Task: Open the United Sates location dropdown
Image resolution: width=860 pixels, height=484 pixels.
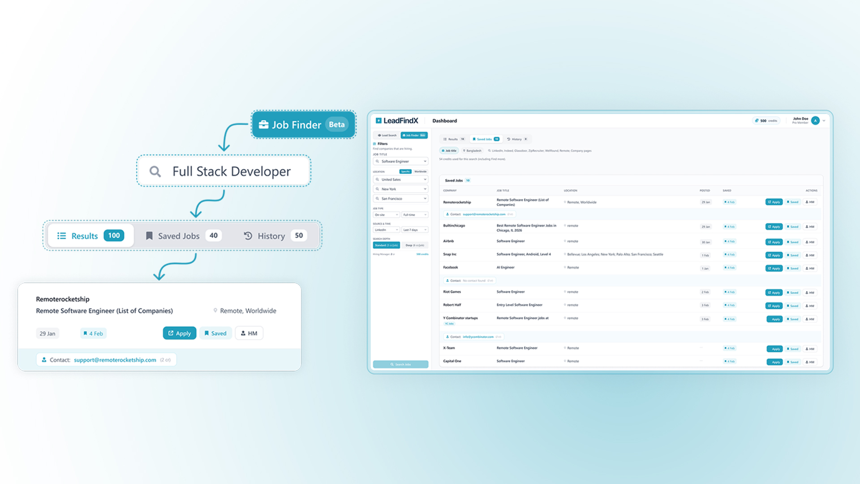Action: click(400, 179)
